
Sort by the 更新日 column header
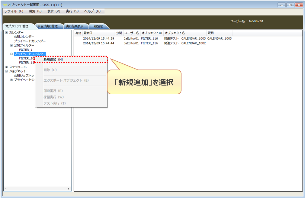[99, 33]
